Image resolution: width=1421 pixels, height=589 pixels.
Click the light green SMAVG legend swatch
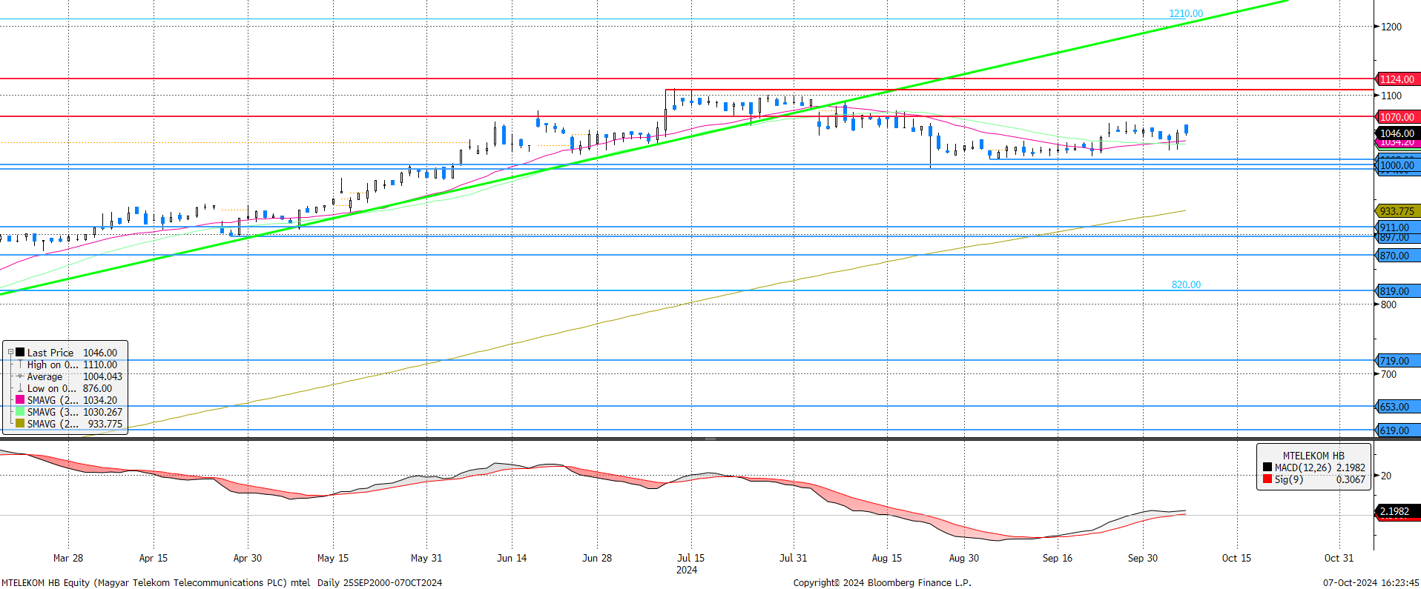click(20, 412)
